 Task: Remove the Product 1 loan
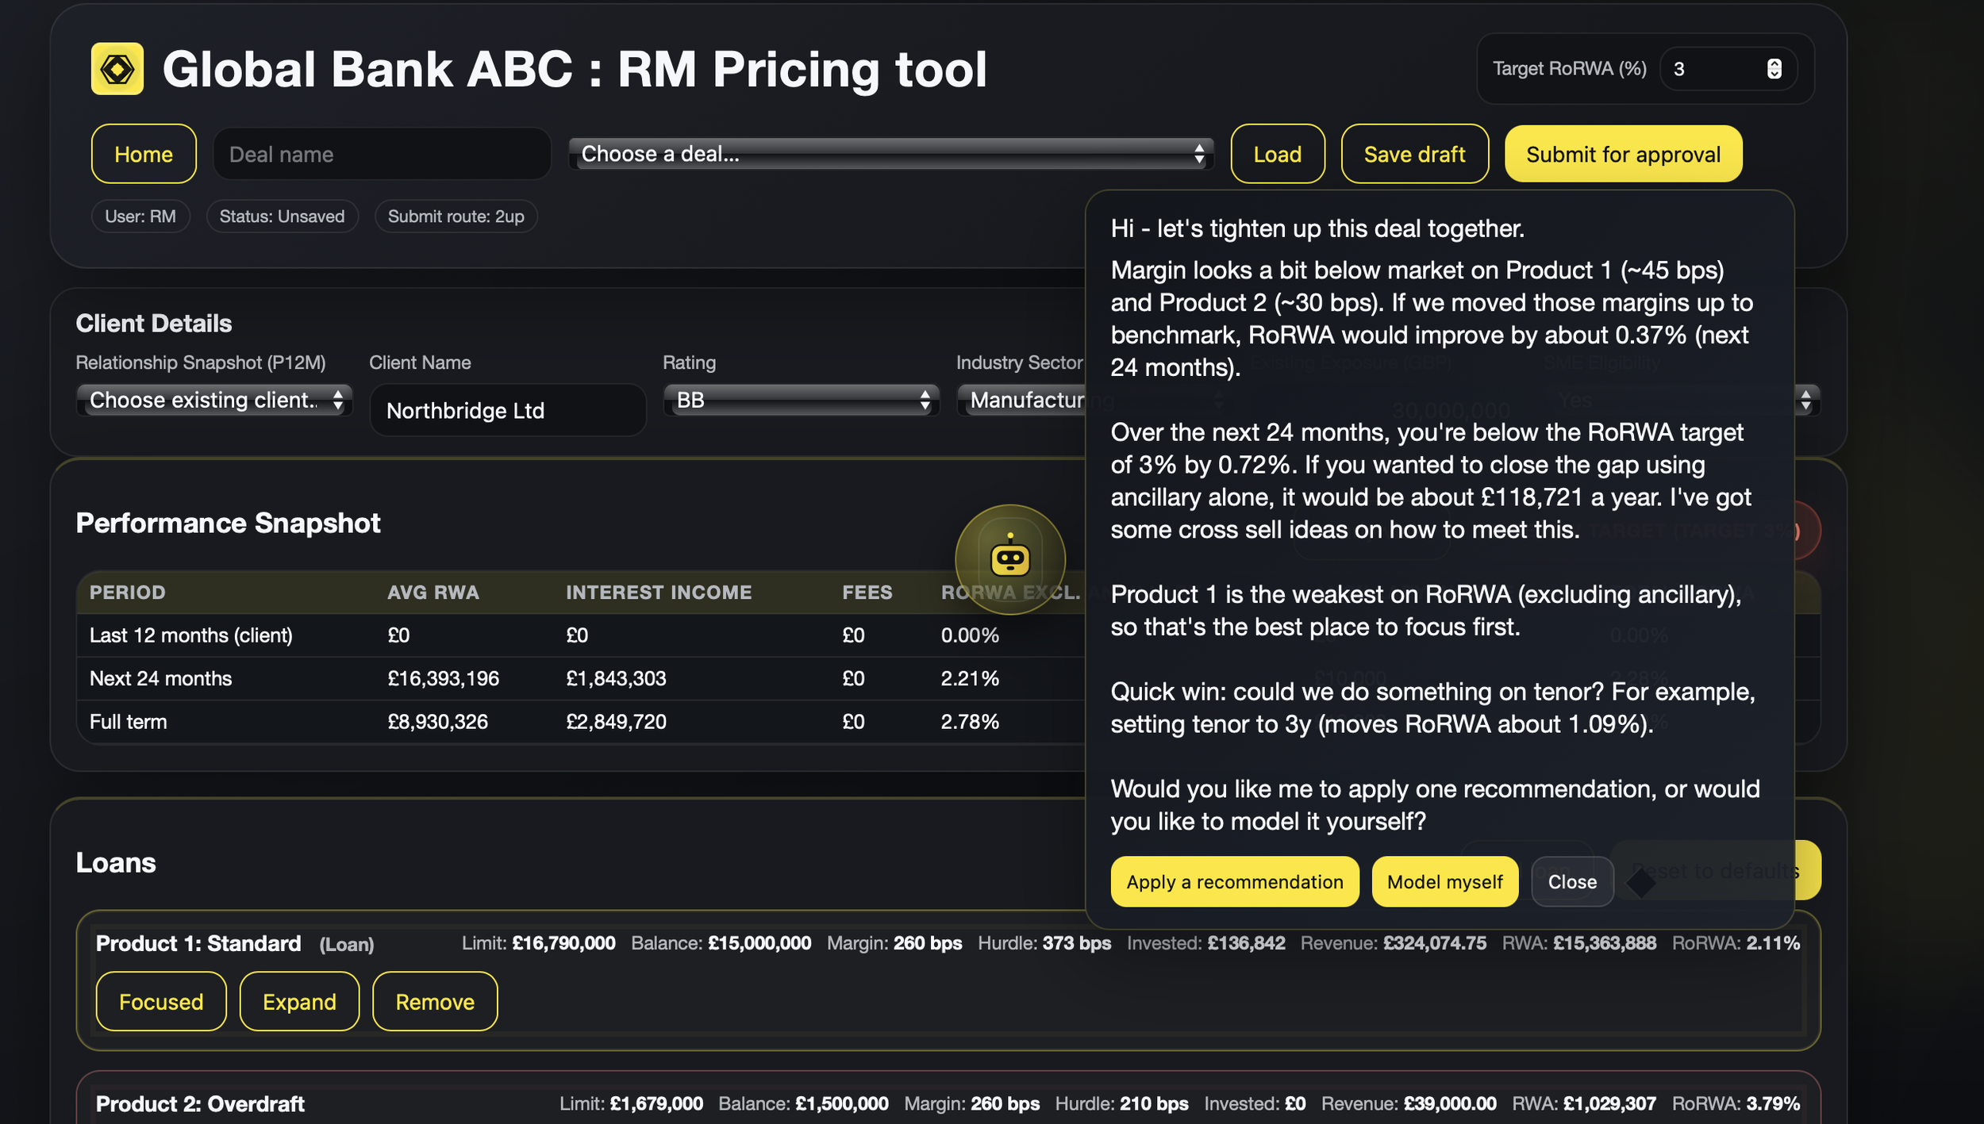(x=435, y=1001)
